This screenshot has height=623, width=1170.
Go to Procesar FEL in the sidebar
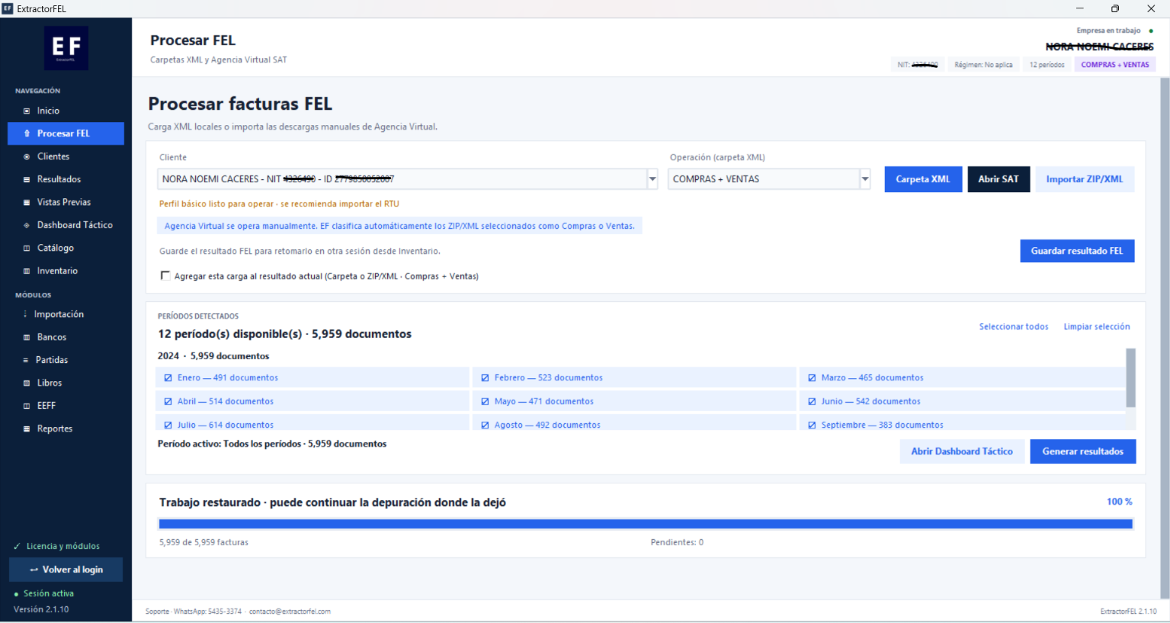point(66,133)
